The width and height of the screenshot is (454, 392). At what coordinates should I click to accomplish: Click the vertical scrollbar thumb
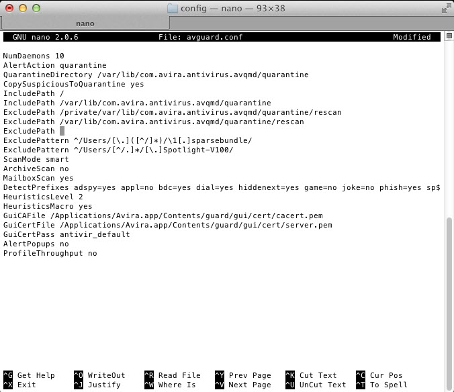point(449,303)
